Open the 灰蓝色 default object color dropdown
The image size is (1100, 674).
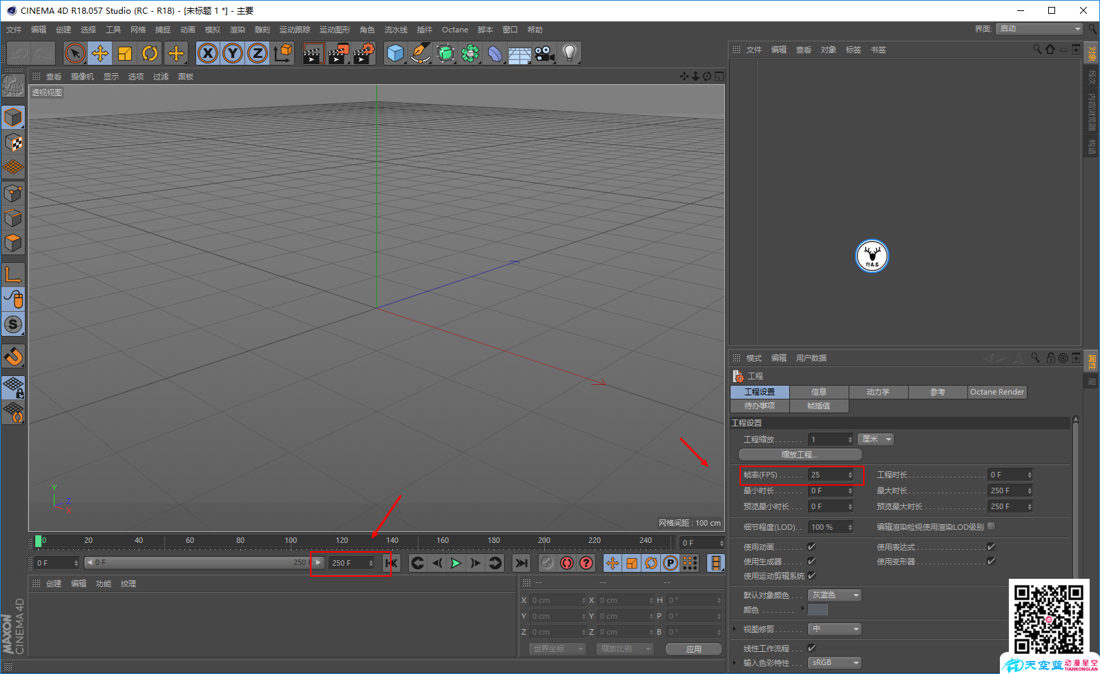835,595
